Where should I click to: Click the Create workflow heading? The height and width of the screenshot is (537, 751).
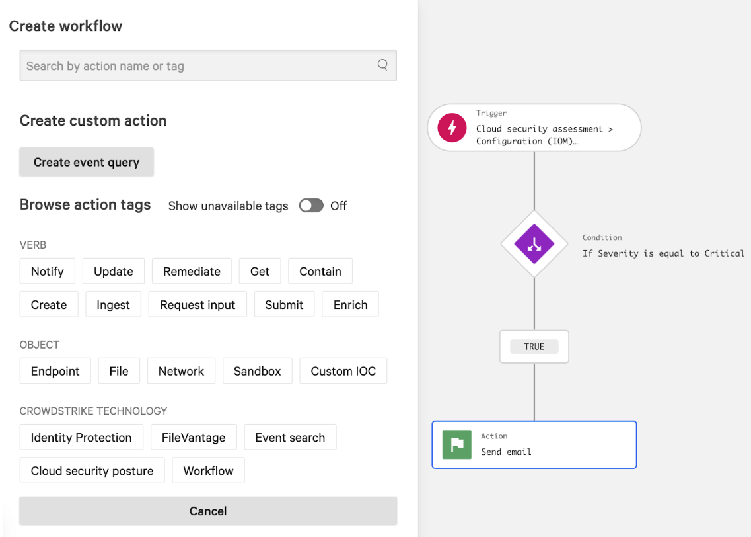coord(65,26)
